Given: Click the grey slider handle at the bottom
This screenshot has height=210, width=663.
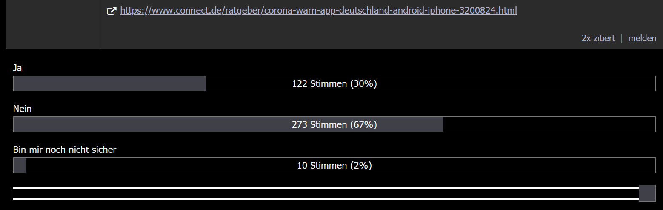Looking at the screenshot, I should pyautogui.click(x=647, y=193).
